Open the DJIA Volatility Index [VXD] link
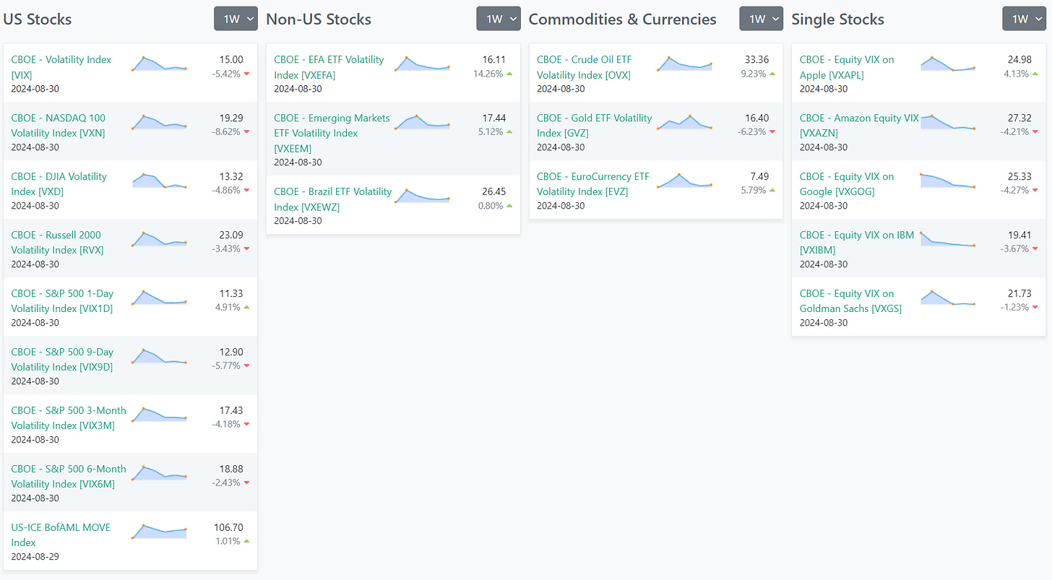 (59, 184)
